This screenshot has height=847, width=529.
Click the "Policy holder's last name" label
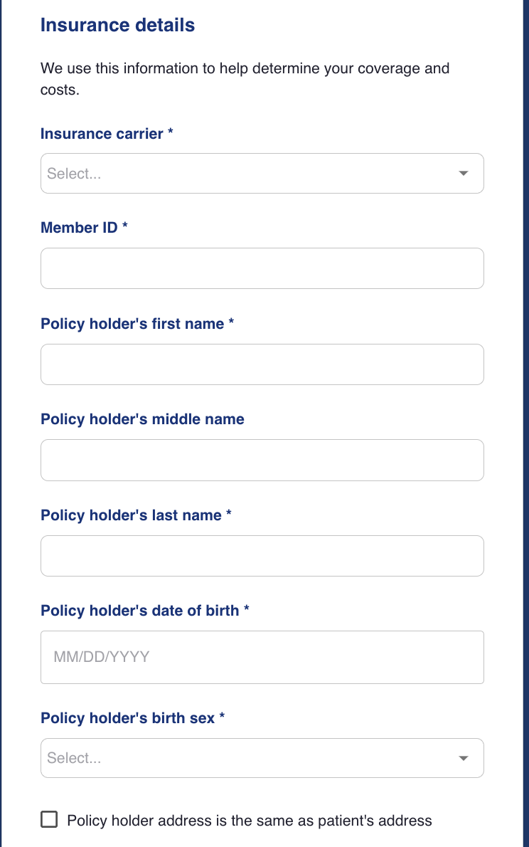[x=131, y=515]
